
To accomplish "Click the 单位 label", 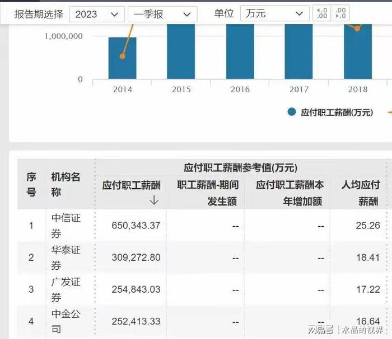I will tap(224, 13).
